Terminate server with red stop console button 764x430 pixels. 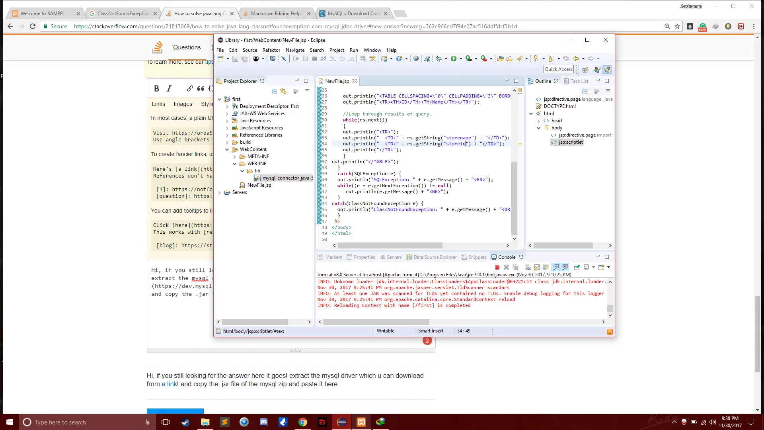point(497,267)
